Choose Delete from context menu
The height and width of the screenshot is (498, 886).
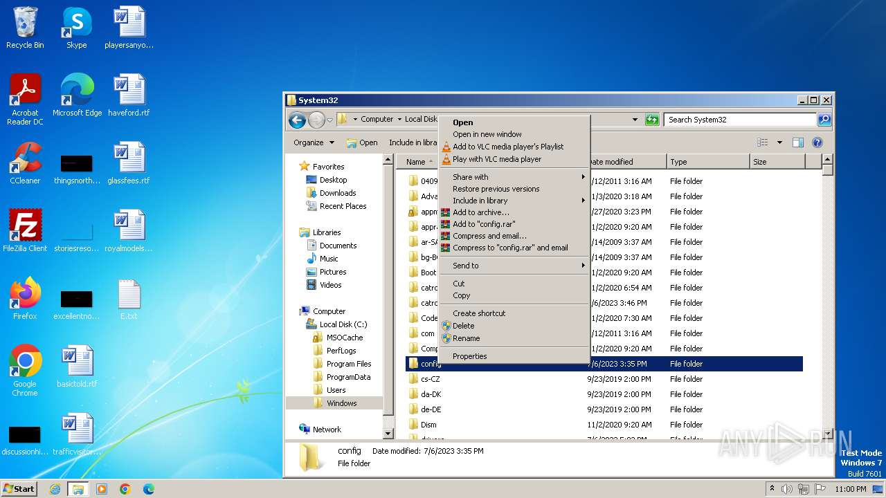(514, 326)
